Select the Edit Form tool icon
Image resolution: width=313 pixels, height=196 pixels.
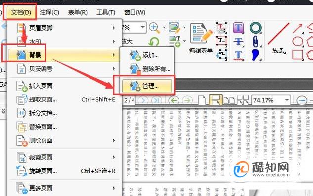pyautogui.click(x=201, y=34)
